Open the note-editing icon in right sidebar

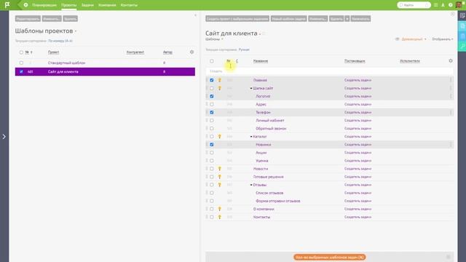(462, 16)
